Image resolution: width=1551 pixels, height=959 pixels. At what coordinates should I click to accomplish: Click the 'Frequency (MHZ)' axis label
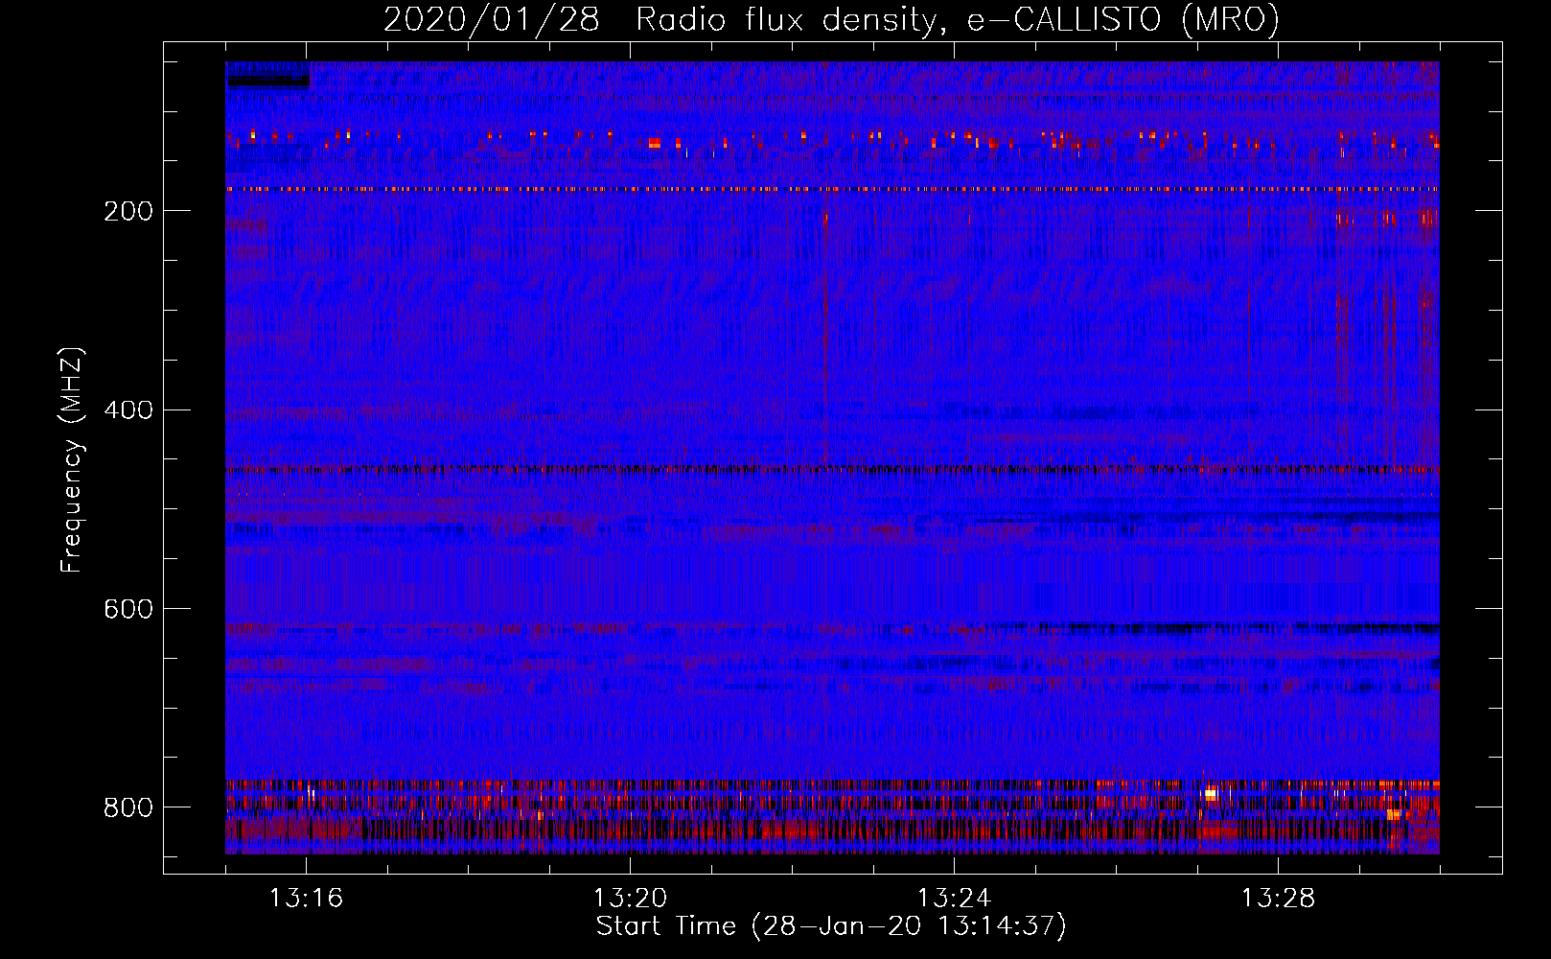pyautogui.click(x=72, y=459)
